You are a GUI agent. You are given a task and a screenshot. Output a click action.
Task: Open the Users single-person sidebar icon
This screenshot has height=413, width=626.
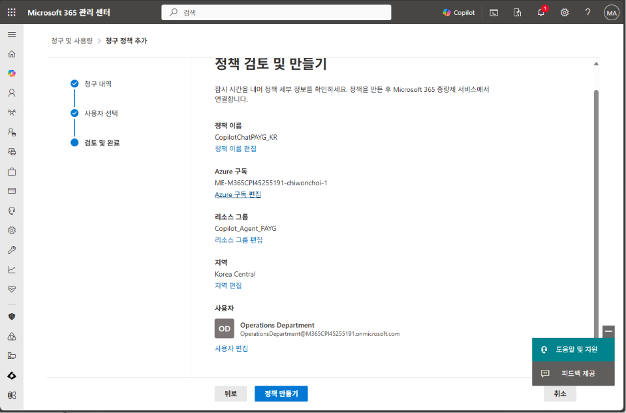pyautogui.click(x=12, y=93)
